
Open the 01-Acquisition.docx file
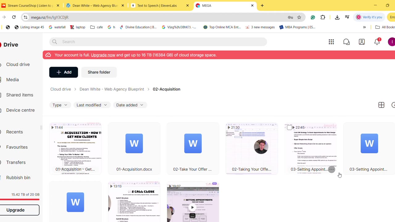click(x=134, y=149)
